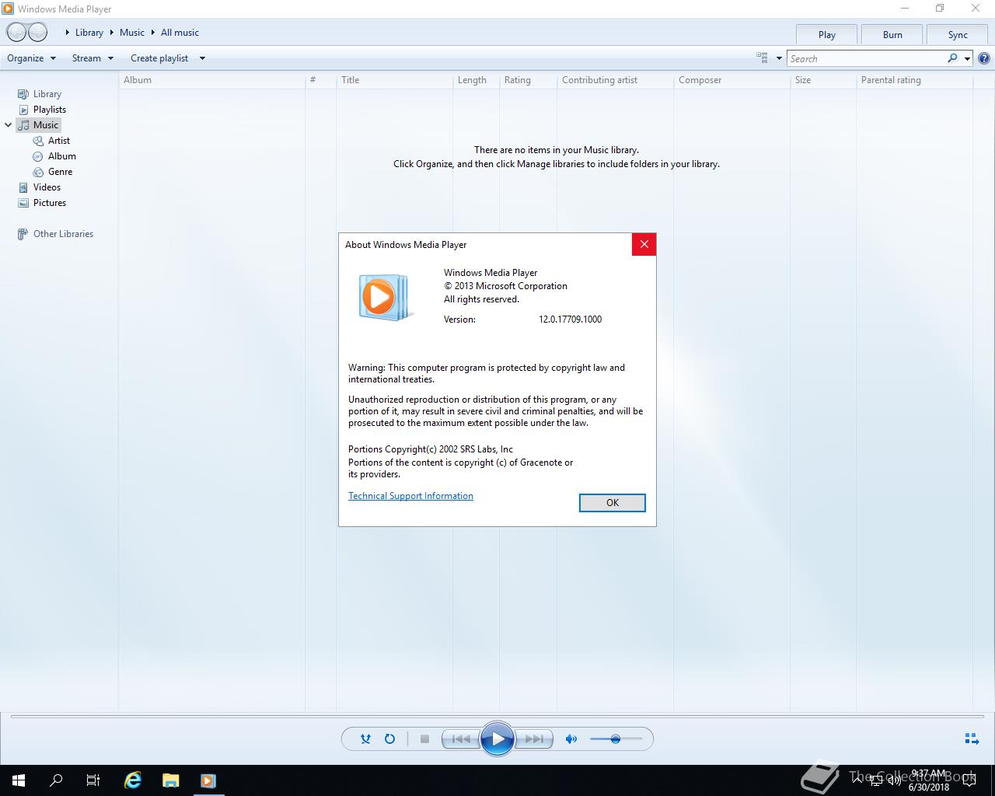Open taskbar Search
This screenshot has width=995, height=796.
click(x=56, y=780)
